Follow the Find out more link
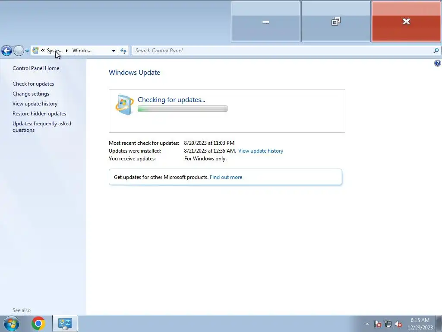The image size is (442, 332). 226,177
